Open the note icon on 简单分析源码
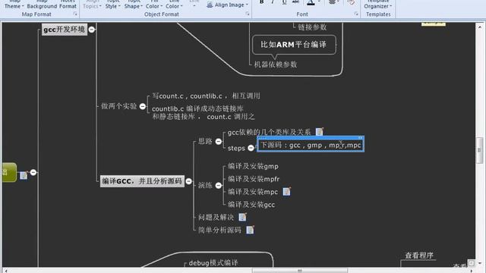Image resolution: width=486 pixels, height=273 pixels. point(250,230)
